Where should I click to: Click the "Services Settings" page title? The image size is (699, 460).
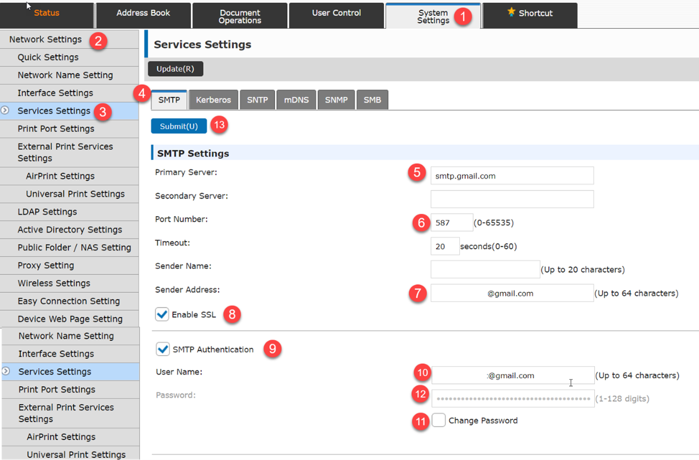pyautogui.click(x=203, y=45)
